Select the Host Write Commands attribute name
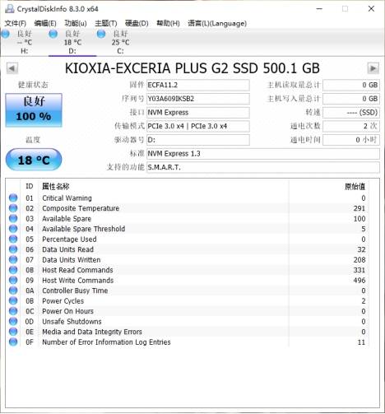The image size is (385, 414). (x=78, y=280)
